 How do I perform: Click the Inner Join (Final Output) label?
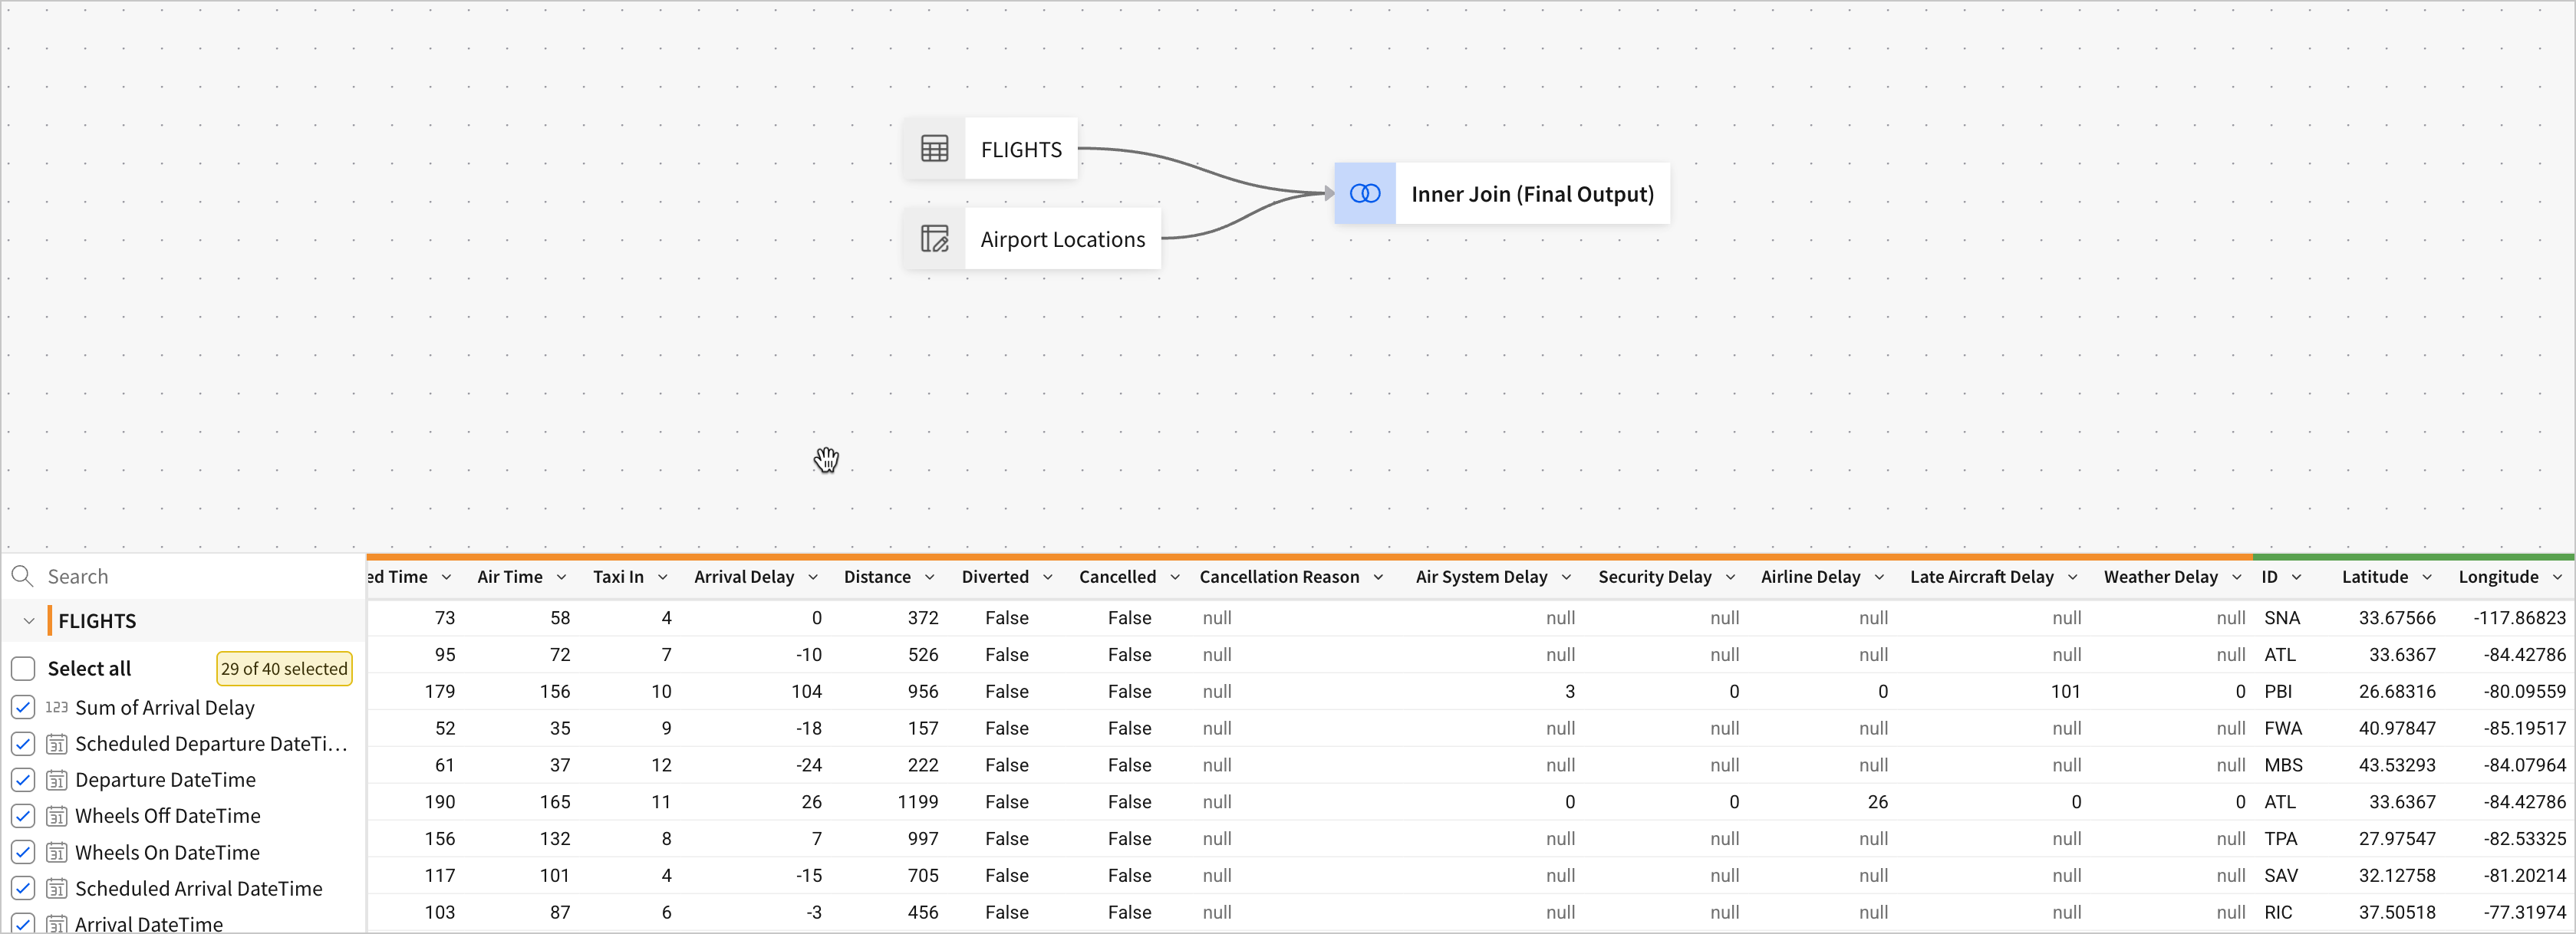click(x=1531, y=194)
